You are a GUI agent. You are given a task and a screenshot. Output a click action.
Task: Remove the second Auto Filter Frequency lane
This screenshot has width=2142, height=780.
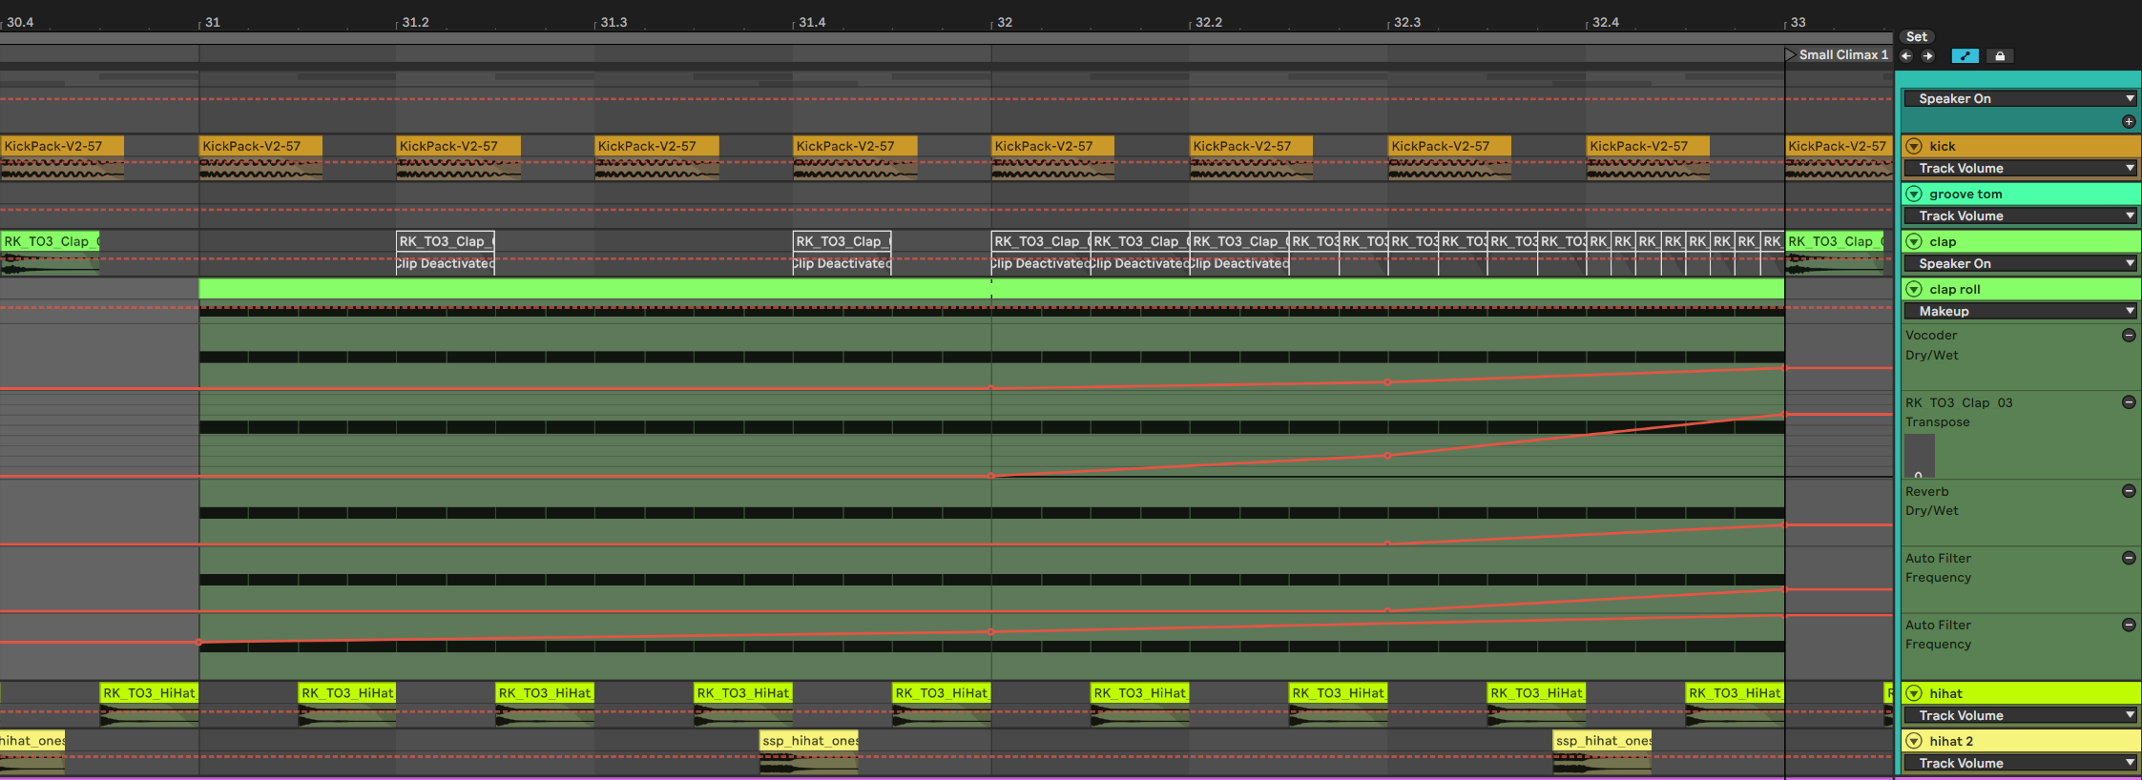point(2129,625)
